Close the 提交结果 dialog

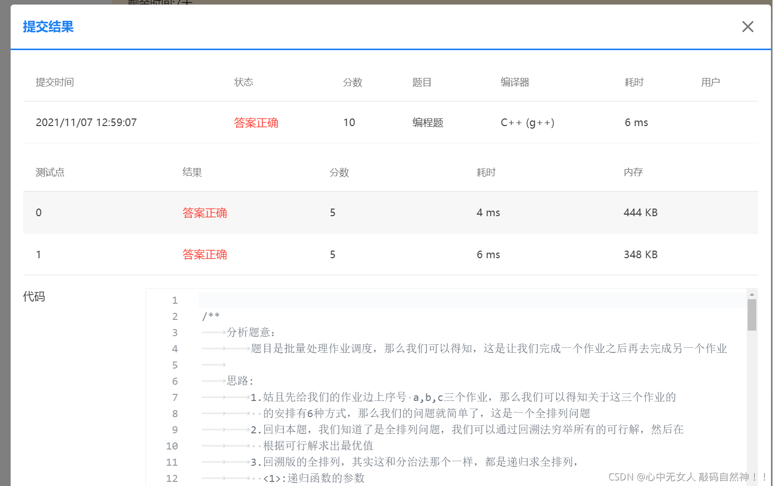(748, 26)
